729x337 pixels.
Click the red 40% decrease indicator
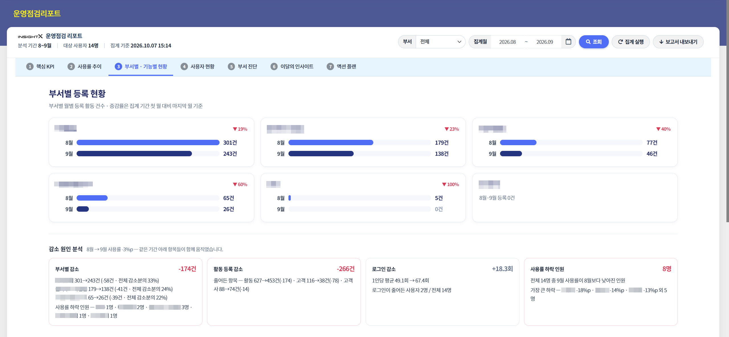click(x=663, y=129)
